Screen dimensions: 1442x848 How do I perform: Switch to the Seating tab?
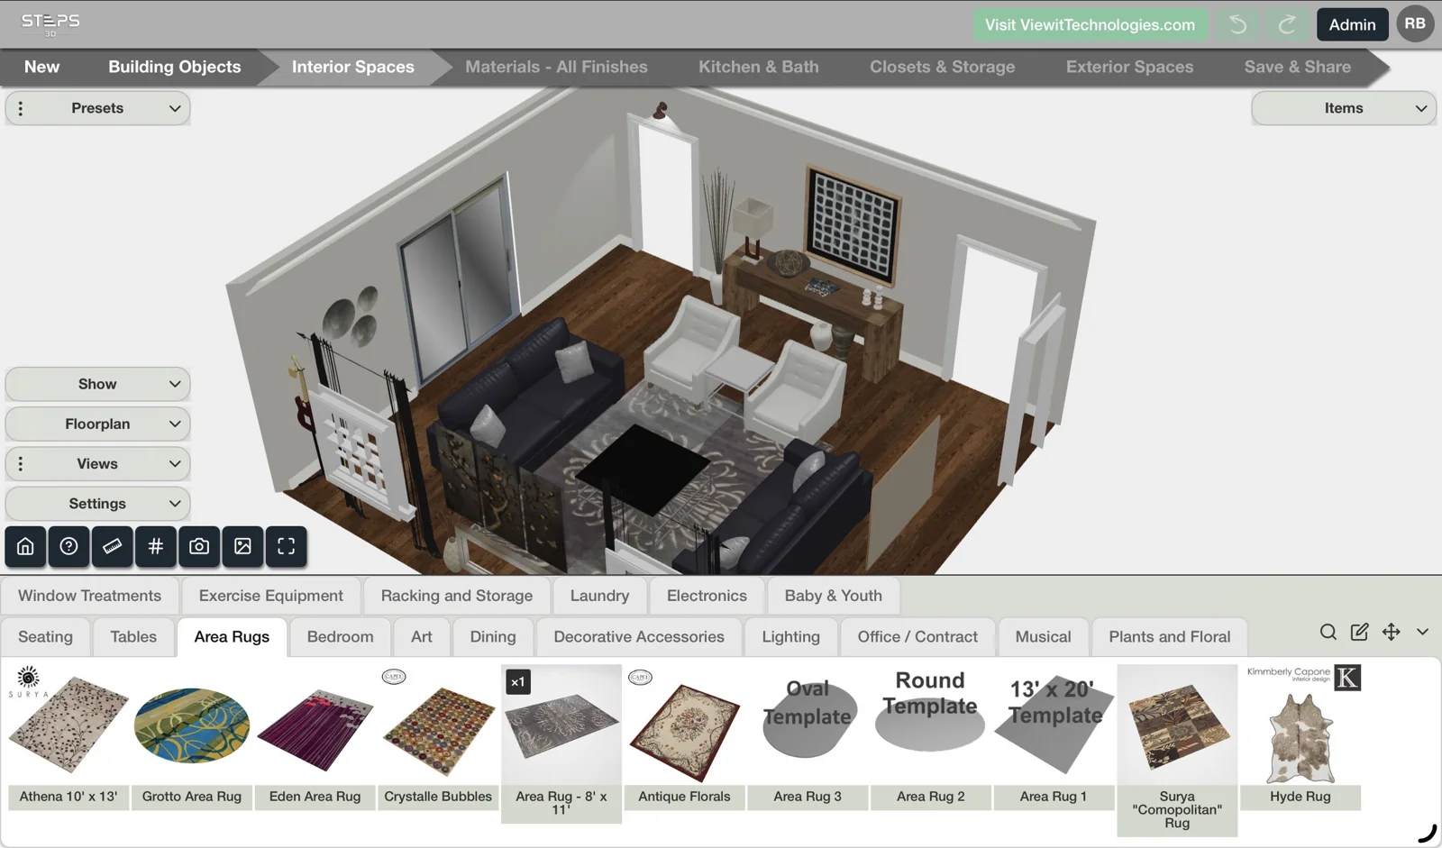[x=45, y=637]
